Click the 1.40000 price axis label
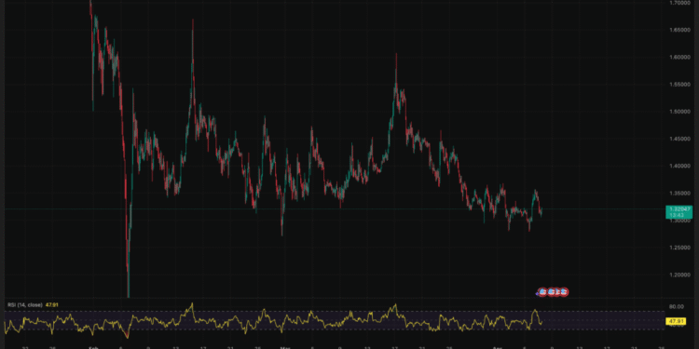This screenshot has width=699, height=349. coord(680,166)
